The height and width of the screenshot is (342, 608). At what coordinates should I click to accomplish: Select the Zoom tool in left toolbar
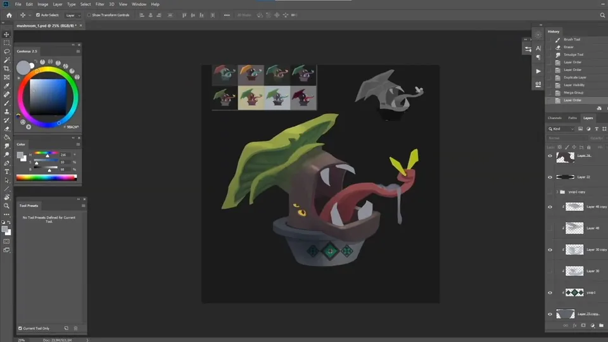click(6, 205)
